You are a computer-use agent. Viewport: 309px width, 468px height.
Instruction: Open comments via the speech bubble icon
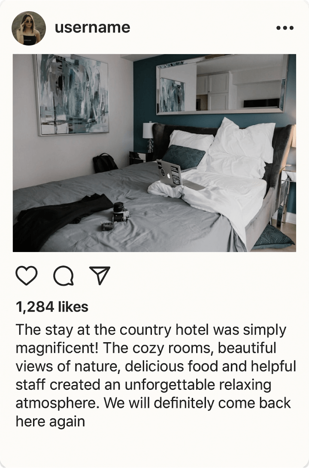coord(64,276)
